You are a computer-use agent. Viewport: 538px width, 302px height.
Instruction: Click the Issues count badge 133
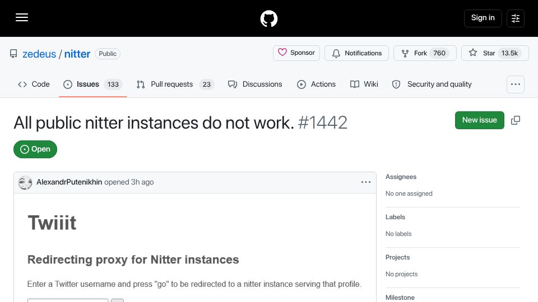113,84
